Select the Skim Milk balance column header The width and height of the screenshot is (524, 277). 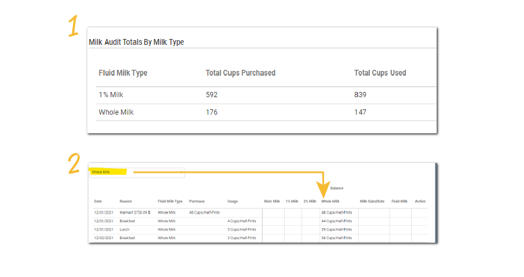(271, 201)
